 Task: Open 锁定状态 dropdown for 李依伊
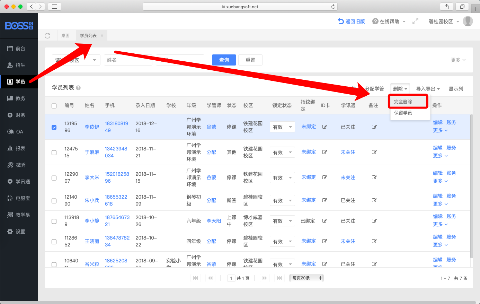tap(282, 127)
